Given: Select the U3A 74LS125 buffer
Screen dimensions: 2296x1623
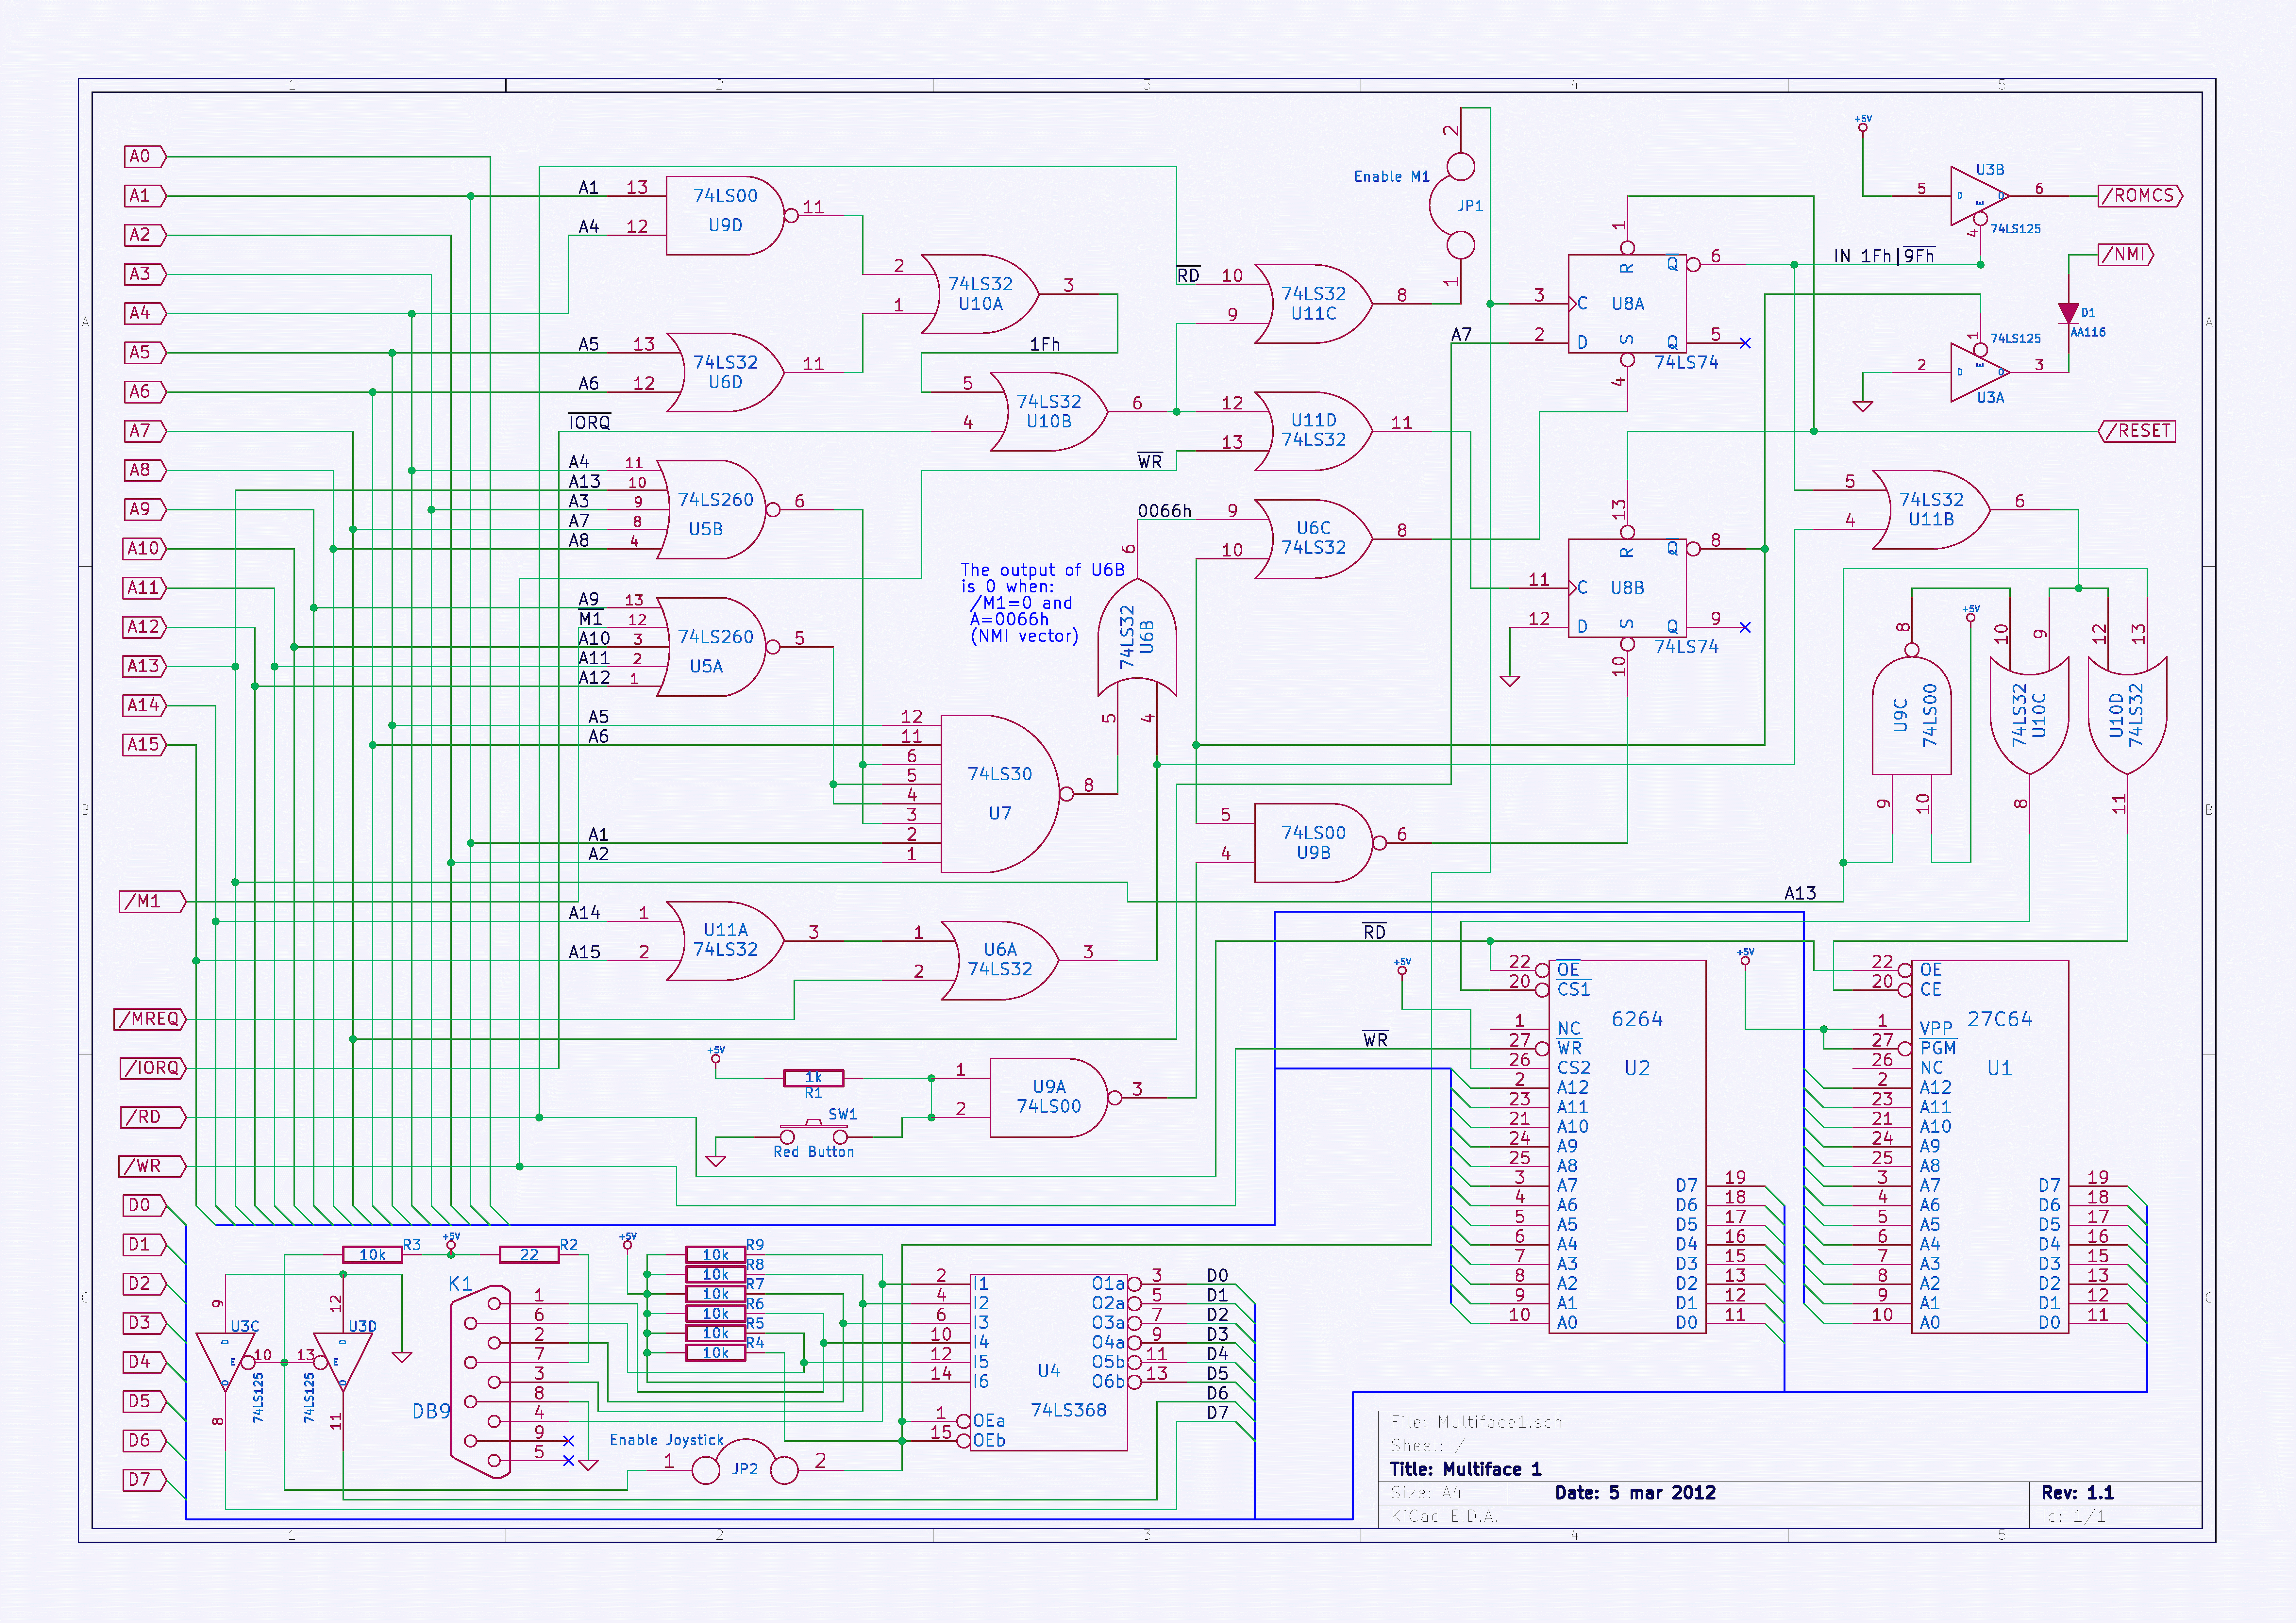Looking at the screenshot, I should tap(1980, 372).
